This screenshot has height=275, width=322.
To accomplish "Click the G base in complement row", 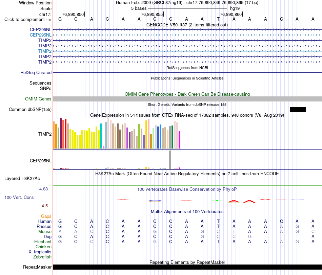I will [60, 19].
